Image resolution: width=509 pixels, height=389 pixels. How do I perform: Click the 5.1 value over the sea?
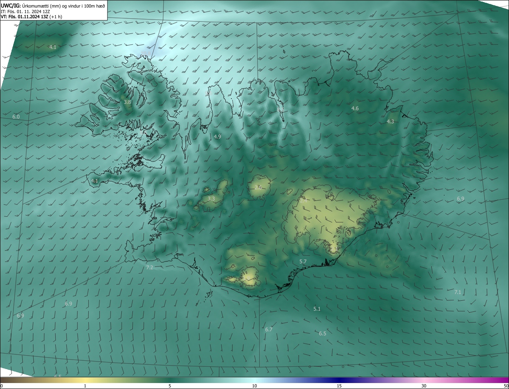point(317,309)
